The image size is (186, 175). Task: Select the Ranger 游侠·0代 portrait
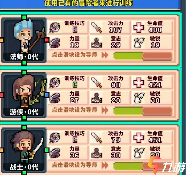[x=24, y=95]
